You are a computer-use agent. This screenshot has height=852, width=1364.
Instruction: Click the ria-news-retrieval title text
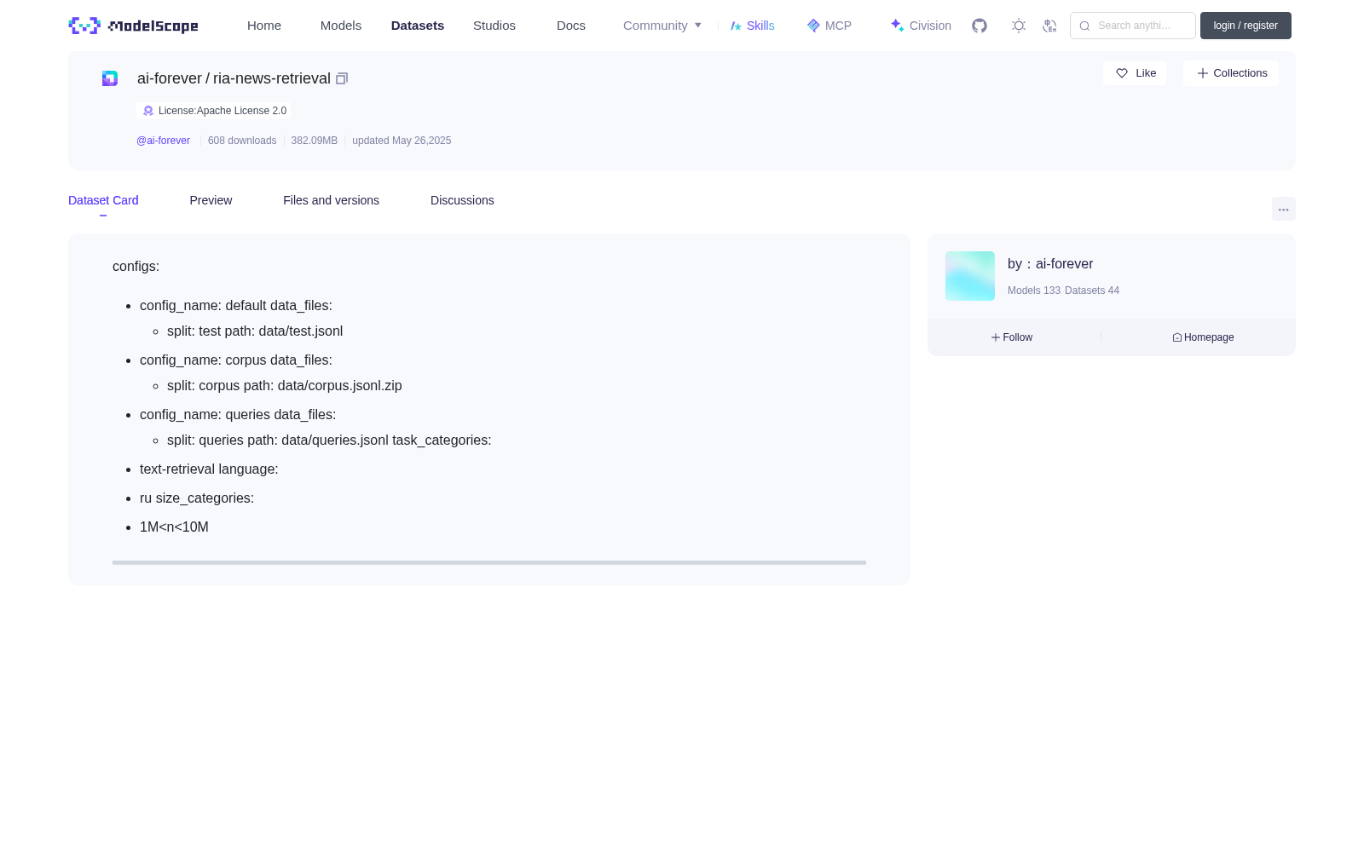272,78
